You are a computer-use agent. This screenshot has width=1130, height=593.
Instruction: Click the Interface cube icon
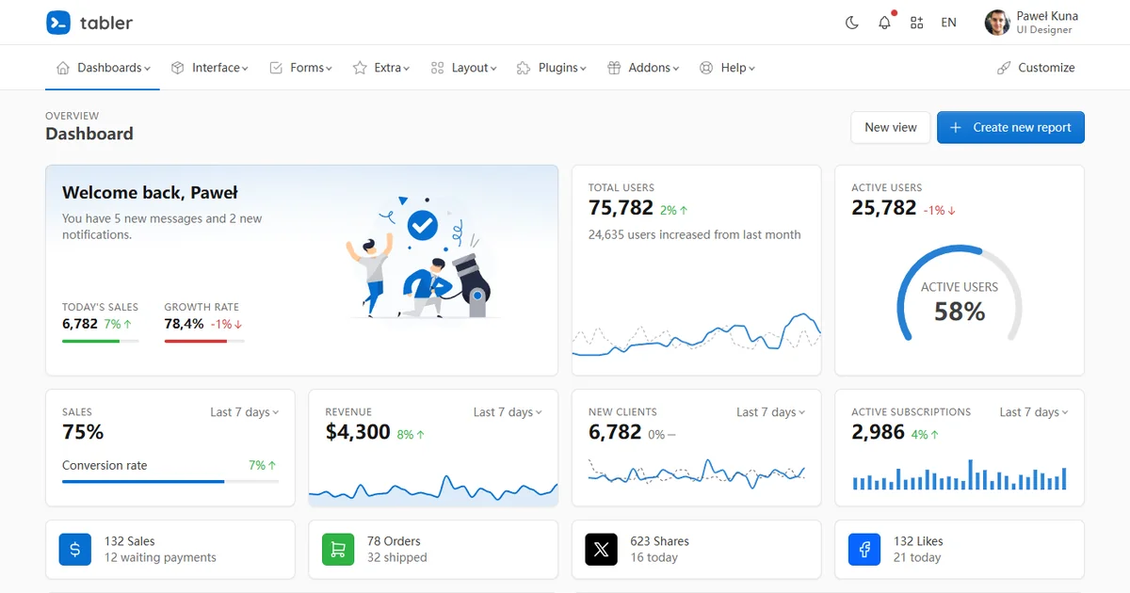(x=178, y=68)
